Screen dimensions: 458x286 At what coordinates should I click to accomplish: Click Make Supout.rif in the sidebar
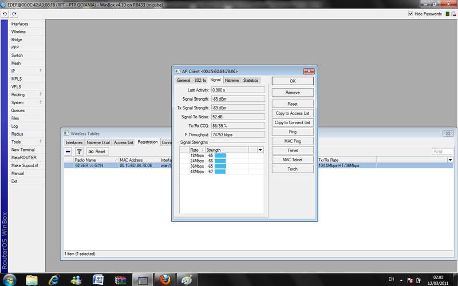(x=25, y=165)
